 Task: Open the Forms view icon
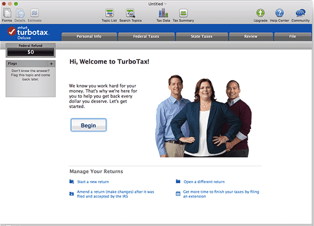pyautogui.click(x=7, y=13)
